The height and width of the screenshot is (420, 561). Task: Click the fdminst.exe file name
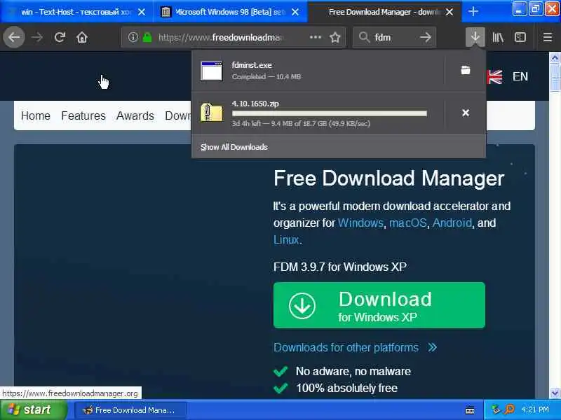tap(252, 65)
